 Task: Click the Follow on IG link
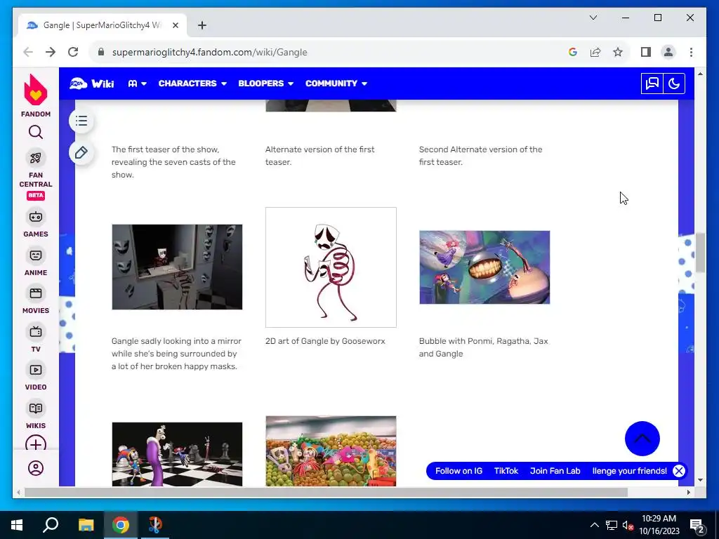click(459, 471)
